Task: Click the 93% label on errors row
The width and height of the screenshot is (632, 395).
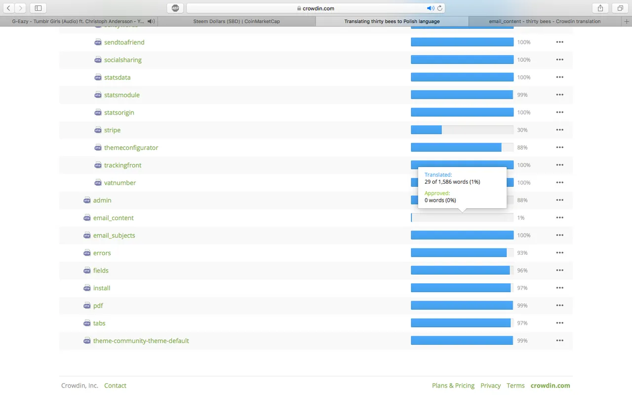Action: [522, 253]
